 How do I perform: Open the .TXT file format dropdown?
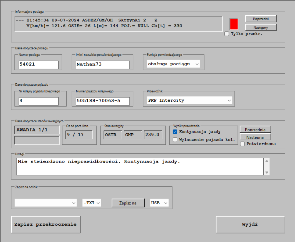coord(92,203)
